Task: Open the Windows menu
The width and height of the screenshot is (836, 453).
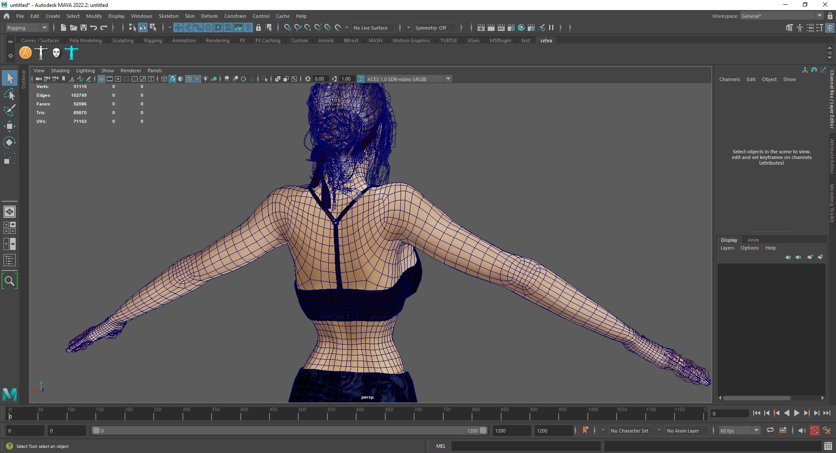Action: tap(142, 16)
